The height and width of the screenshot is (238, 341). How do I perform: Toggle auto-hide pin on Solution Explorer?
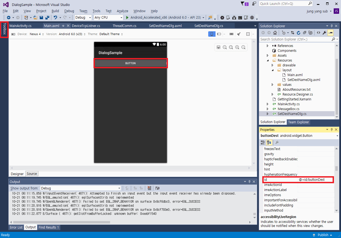coord(332,26)
